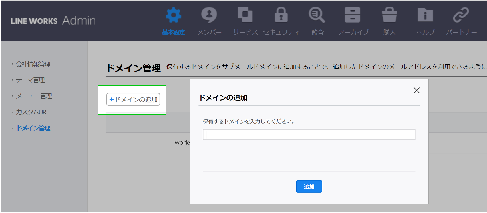The height and width of the screenshot is (213, 487).
Task: Open the メンバー person icon
Action: (209, 15)
